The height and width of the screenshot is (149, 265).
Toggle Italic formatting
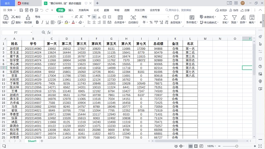click(42, 22)
